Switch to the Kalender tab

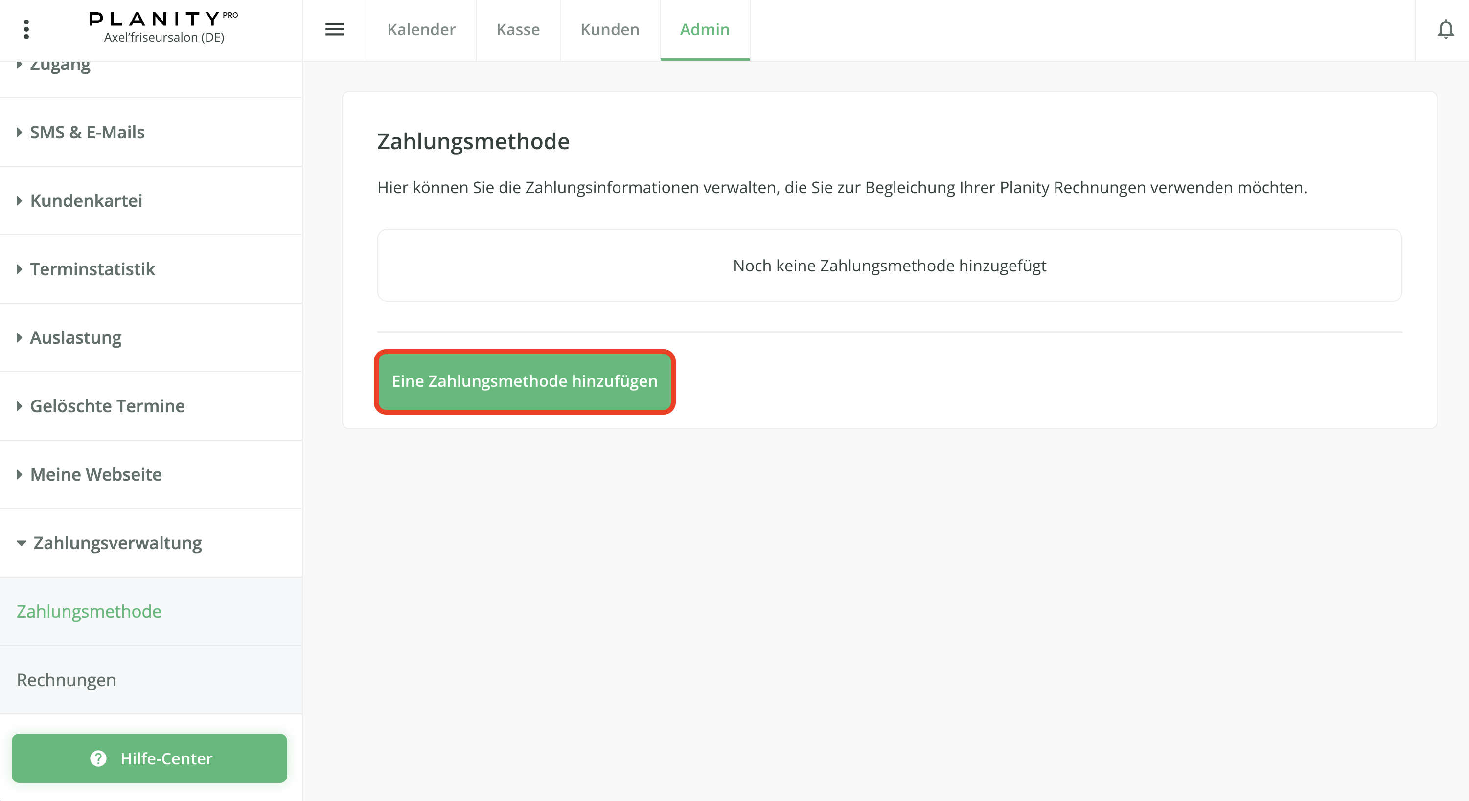[421, 29]
